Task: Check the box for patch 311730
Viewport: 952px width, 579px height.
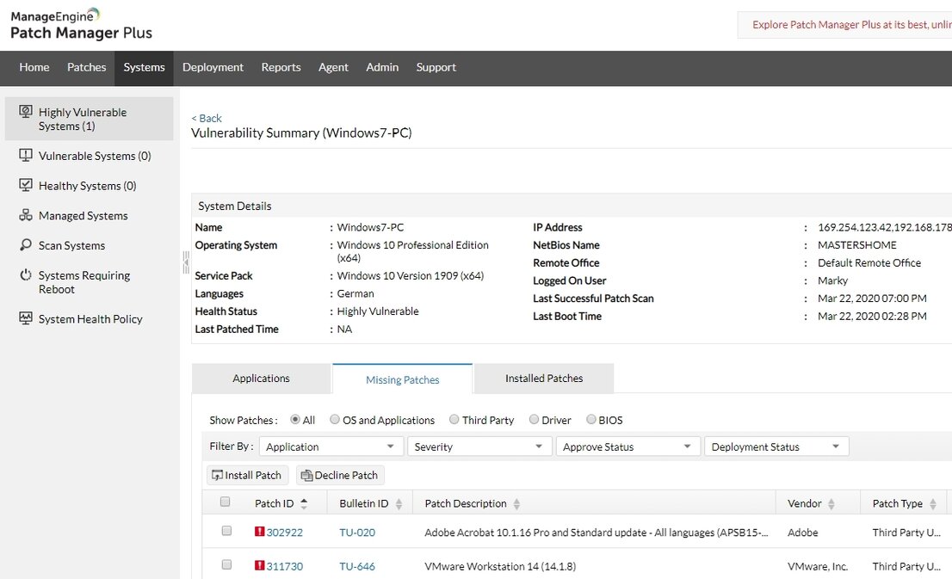Action: click(226, 565)
